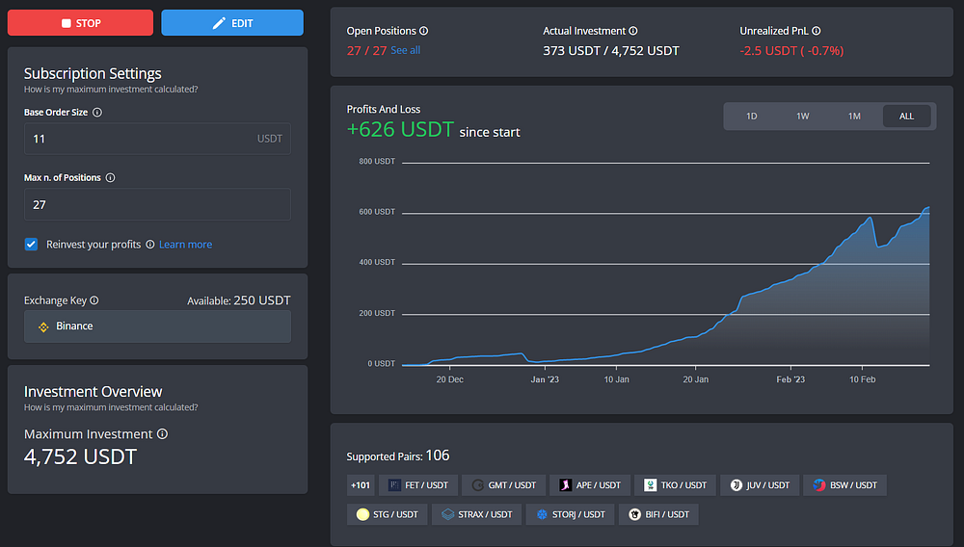Expand the +101 more supported pairs
The height and width of the screenshot is (547, 964).
(361, 485)
